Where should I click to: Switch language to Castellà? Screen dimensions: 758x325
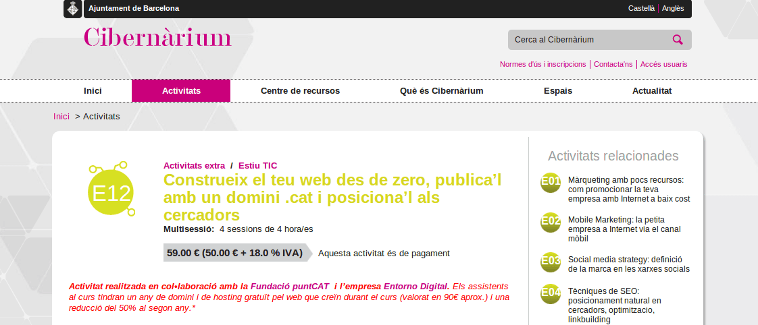[642, 8]
